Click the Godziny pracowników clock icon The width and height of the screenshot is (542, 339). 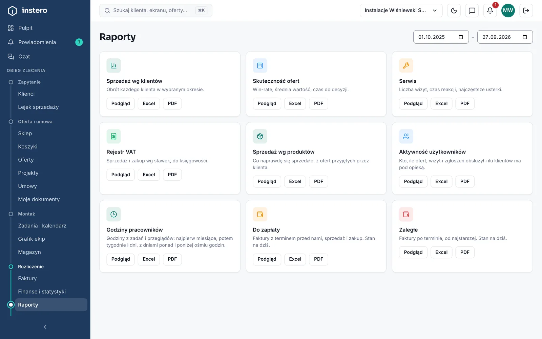pyautogui.click(x=113, y=214)
